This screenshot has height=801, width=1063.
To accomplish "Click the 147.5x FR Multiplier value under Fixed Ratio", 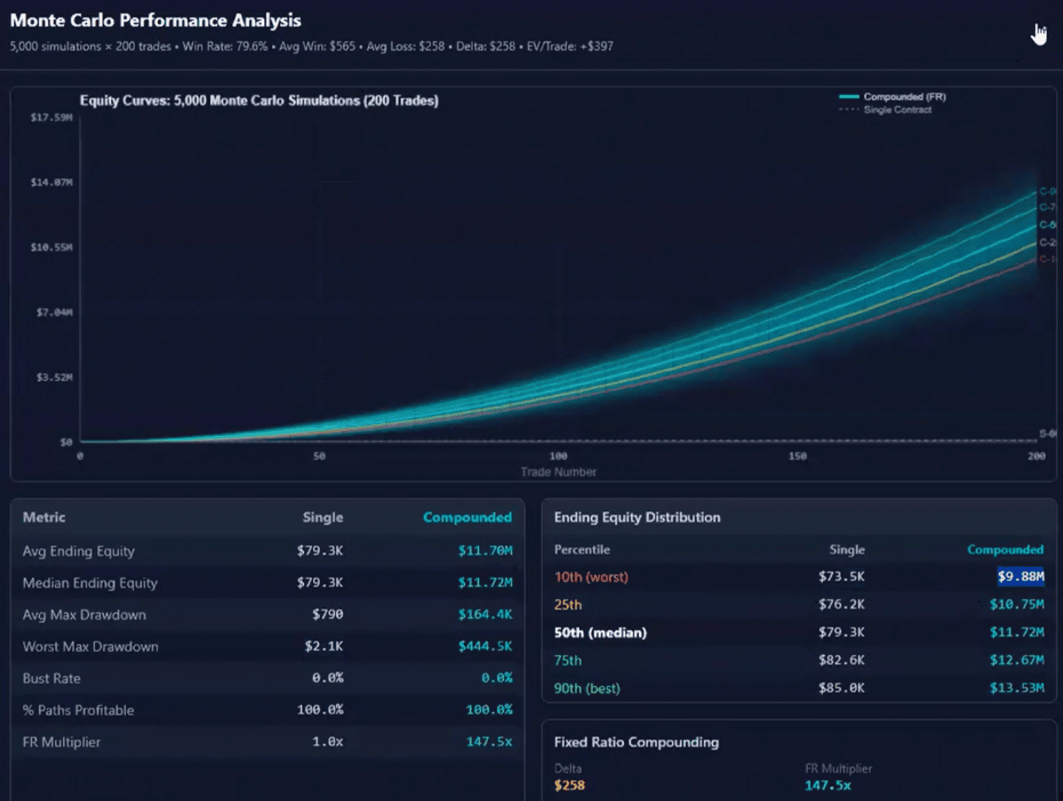I will (827, 785).
